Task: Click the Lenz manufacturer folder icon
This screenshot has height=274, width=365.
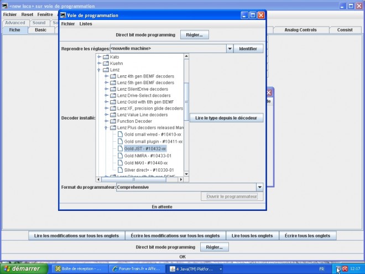Action: (x=106, y=70)
